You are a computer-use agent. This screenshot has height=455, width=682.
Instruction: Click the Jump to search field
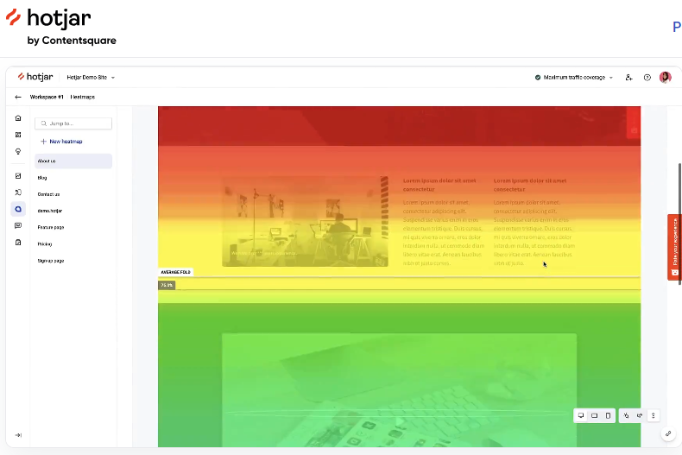pos(73,123)
